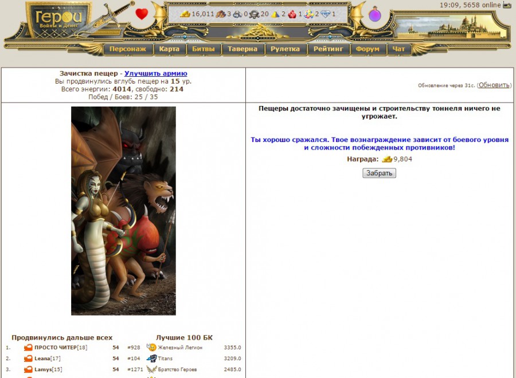516x378 pixels.
Task: Click the Железный Легион clan emblem
Action: tap(151, 347)
